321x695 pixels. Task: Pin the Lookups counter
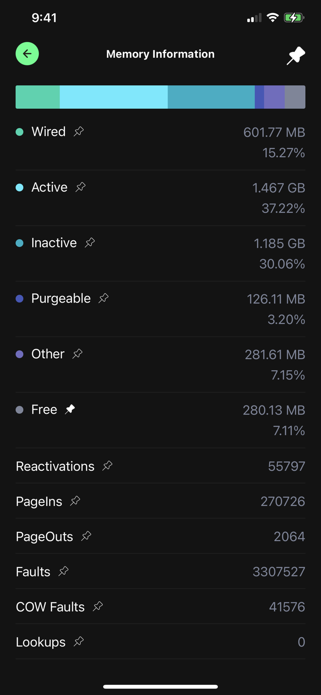click(79, 642)
